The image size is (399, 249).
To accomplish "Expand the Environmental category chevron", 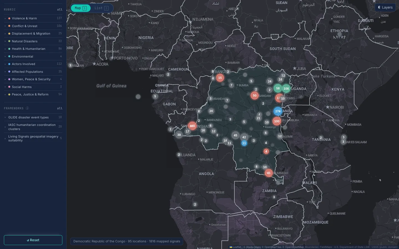I will [5, 56].
